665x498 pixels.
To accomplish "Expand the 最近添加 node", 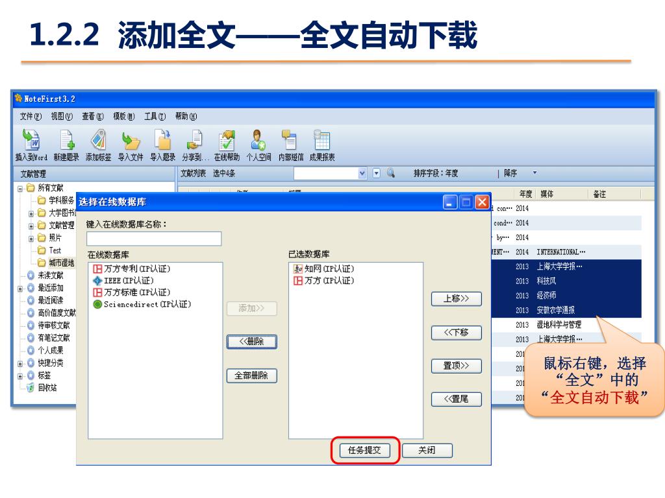I will [x=20, y=289].
